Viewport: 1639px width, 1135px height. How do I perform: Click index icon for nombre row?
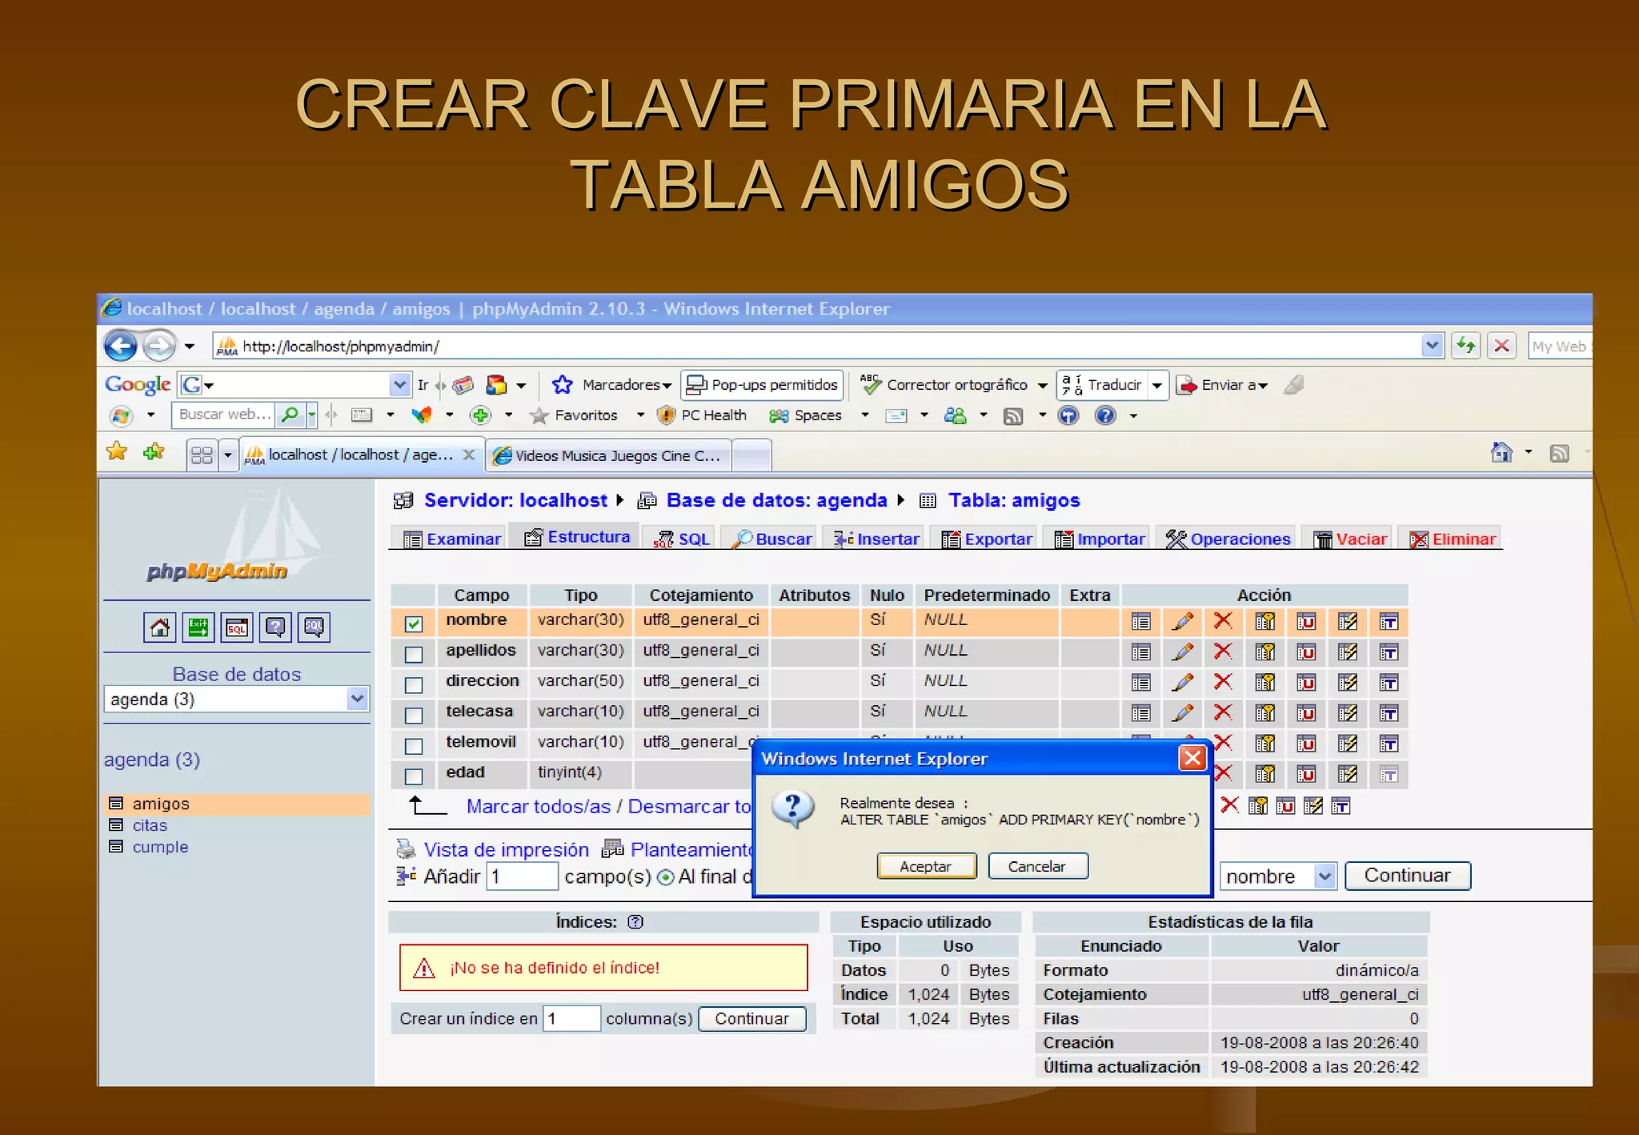1348,621
